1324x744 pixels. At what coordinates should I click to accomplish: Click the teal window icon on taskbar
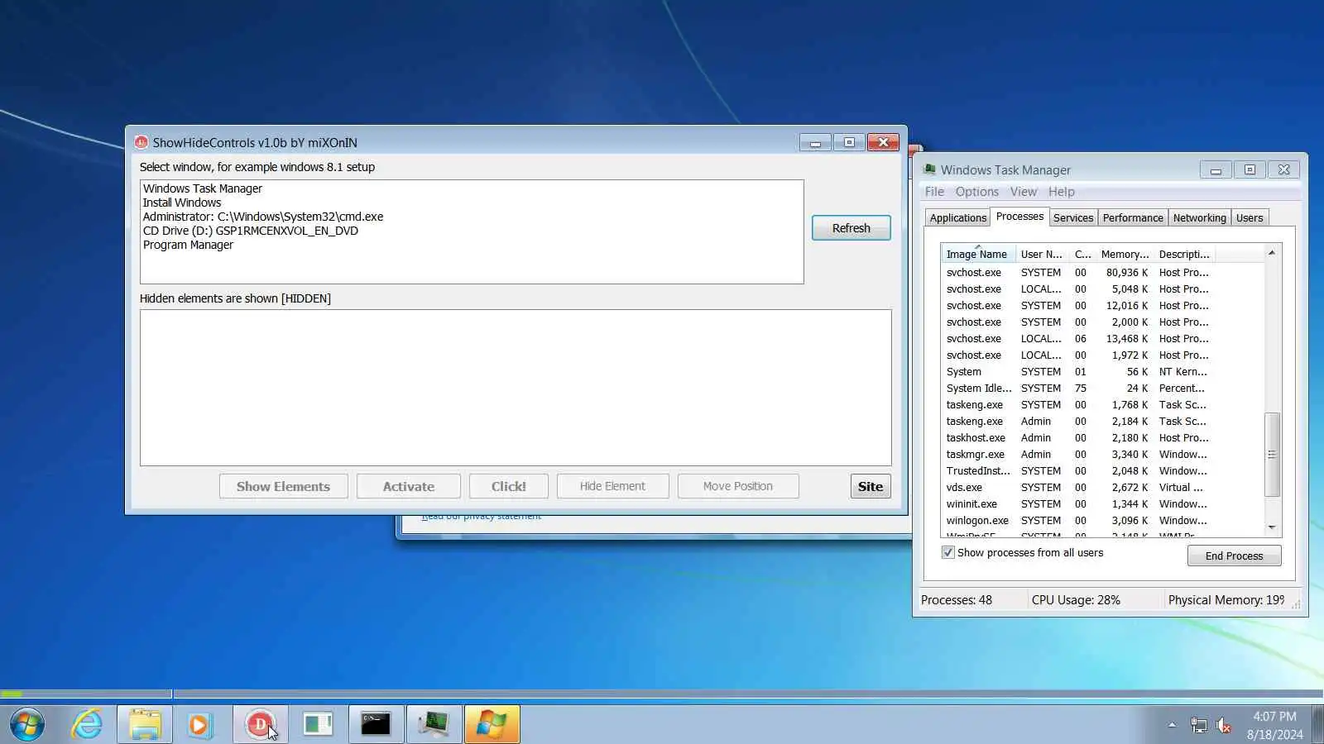coord(318,725)
